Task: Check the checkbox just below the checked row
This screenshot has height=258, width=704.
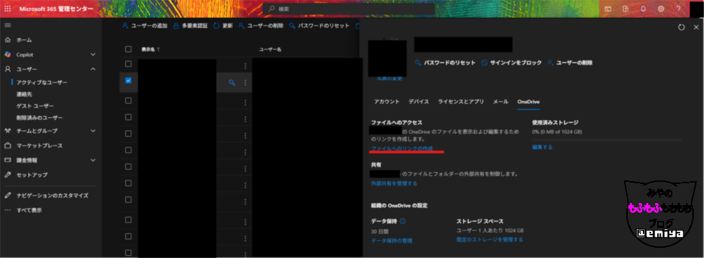Action: [x=129, y=101]
